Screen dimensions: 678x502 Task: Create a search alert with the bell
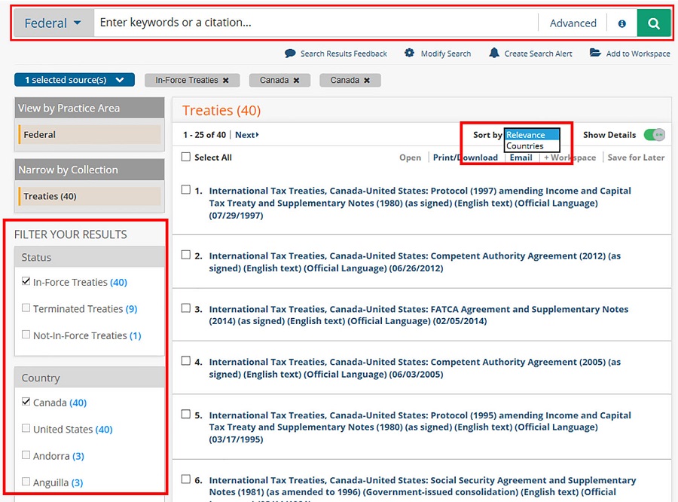[x=494, y=54]
